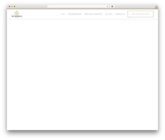Viewport: 165px width, 140px height.
Task: Maximize the window with green button
Action: tap(15, 6)
